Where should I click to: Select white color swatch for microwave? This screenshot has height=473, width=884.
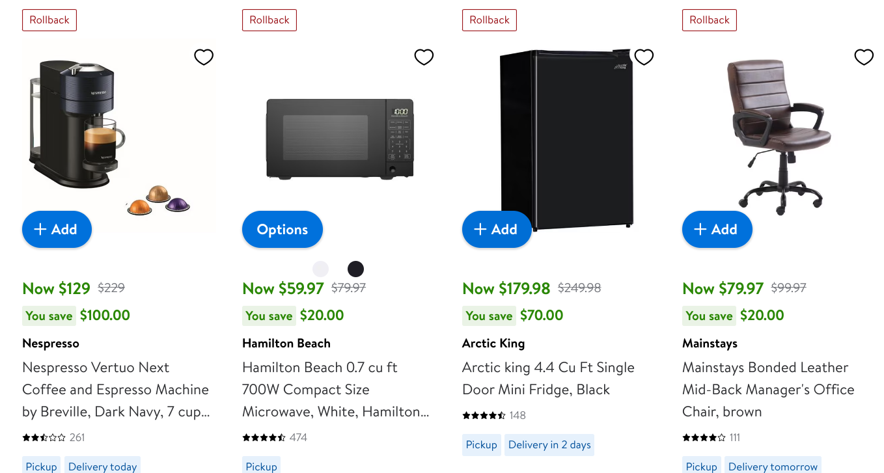click(321, 269)
